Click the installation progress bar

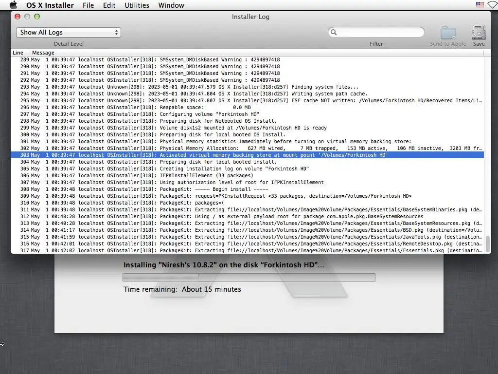(x=249, y=277)
